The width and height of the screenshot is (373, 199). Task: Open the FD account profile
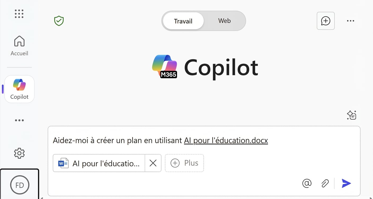point(19,185)
